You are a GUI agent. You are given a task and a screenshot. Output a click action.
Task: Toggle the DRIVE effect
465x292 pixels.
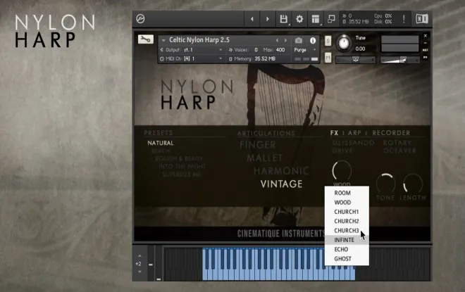tap(342, 151)
